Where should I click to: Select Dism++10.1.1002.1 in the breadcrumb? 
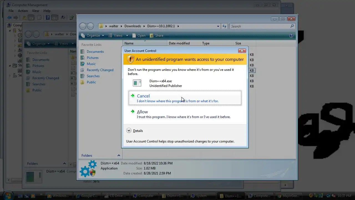coord(161,26)
